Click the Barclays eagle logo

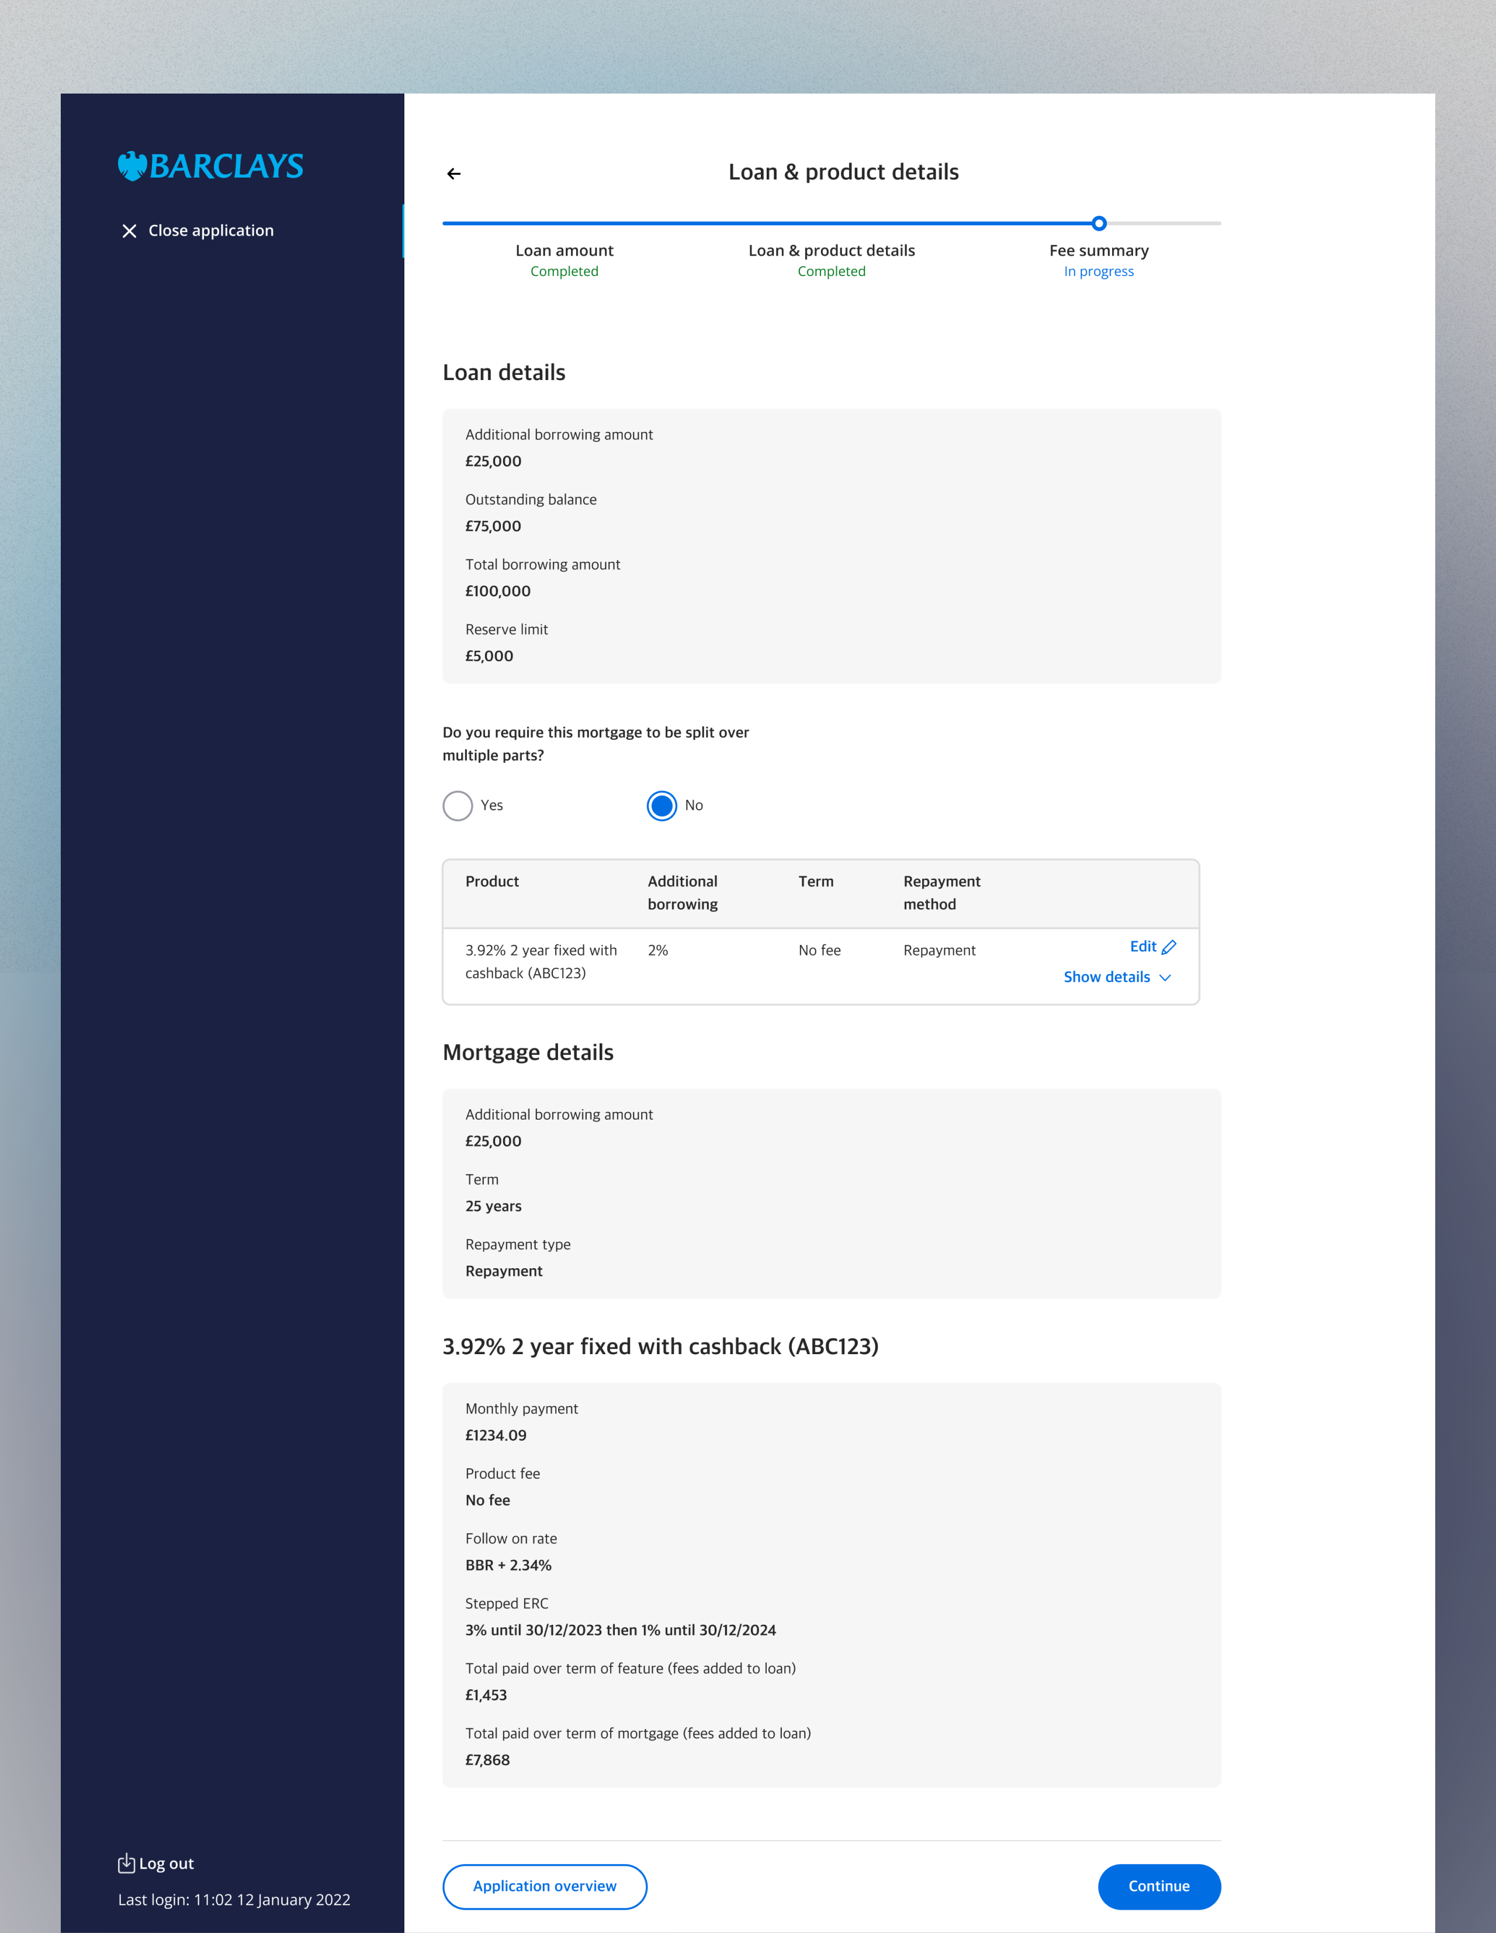[133, 165]
